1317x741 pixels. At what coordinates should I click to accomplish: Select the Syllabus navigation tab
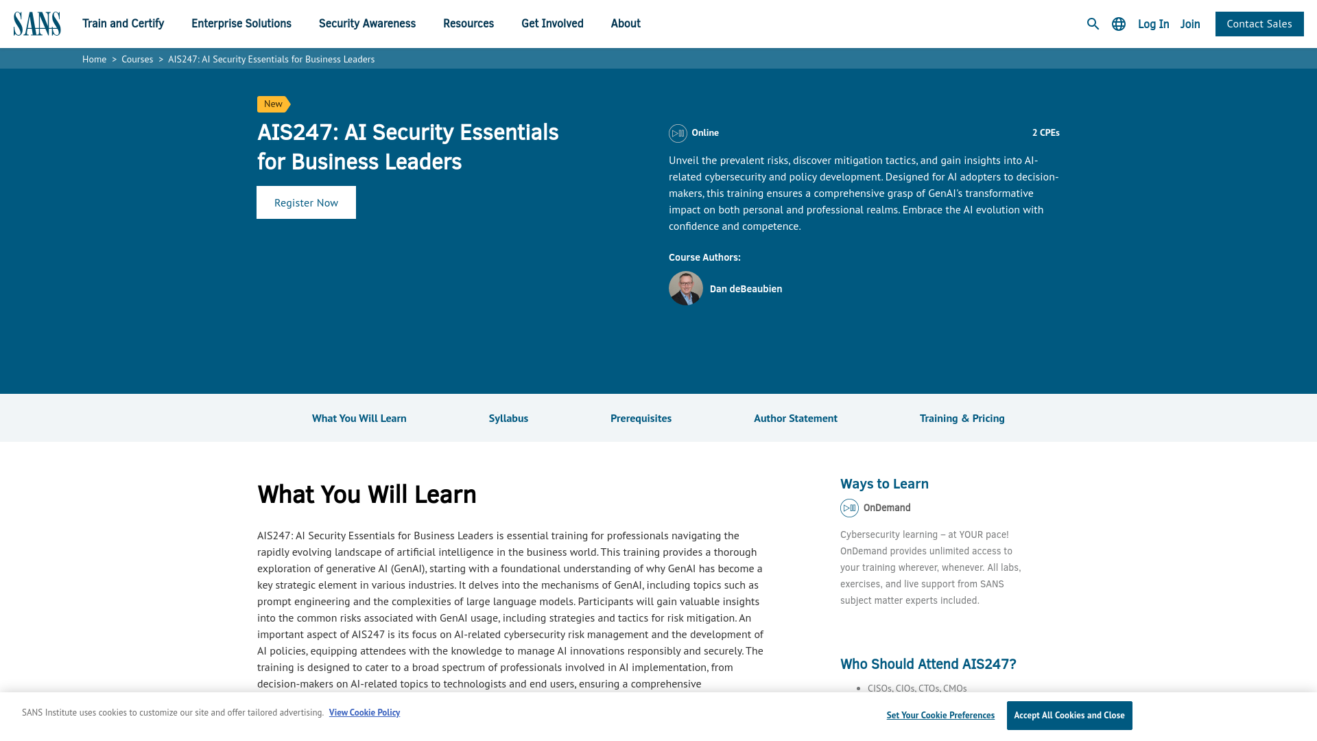pos(508,417)
